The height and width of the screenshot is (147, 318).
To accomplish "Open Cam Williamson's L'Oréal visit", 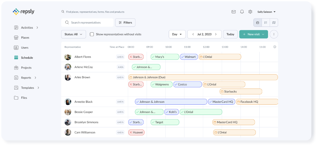I will coord(234,132).
